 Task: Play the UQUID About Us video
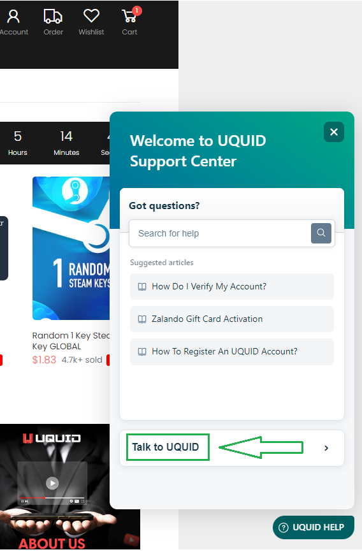52,483
